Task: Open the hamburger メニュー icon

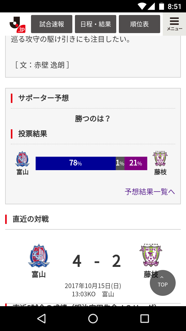Action: pos(174,24)
